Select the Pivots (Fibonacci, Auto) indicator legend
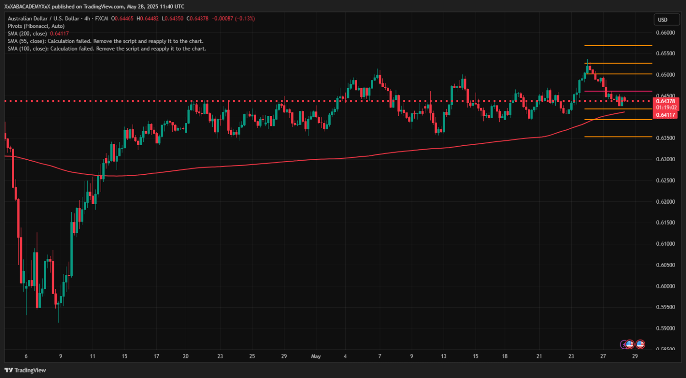The image size is (686, 378). 36,26
